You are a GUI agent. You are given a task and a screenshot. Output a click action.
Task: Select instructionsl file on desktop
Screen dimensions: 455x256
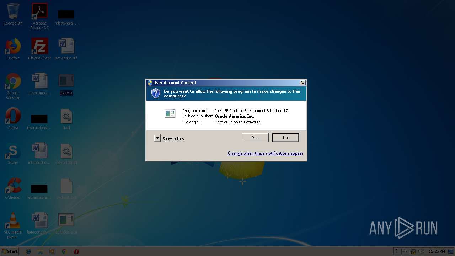tap(39, 122)
